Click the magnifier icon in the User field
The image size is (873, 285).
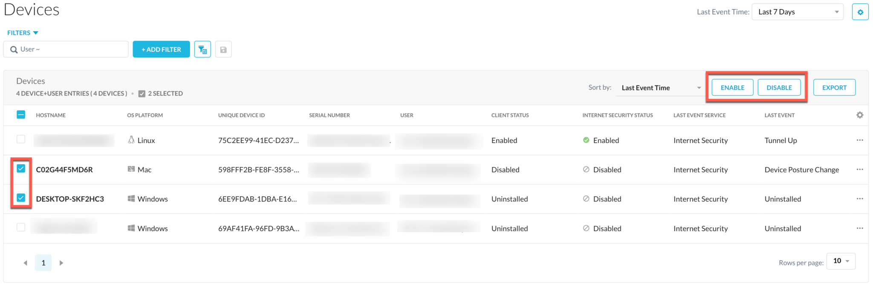(14, 49)
